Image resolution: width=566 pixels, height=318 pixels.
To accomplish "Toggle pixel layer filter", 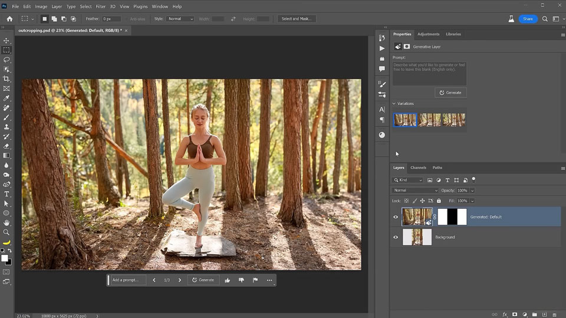I will [430, 180].
